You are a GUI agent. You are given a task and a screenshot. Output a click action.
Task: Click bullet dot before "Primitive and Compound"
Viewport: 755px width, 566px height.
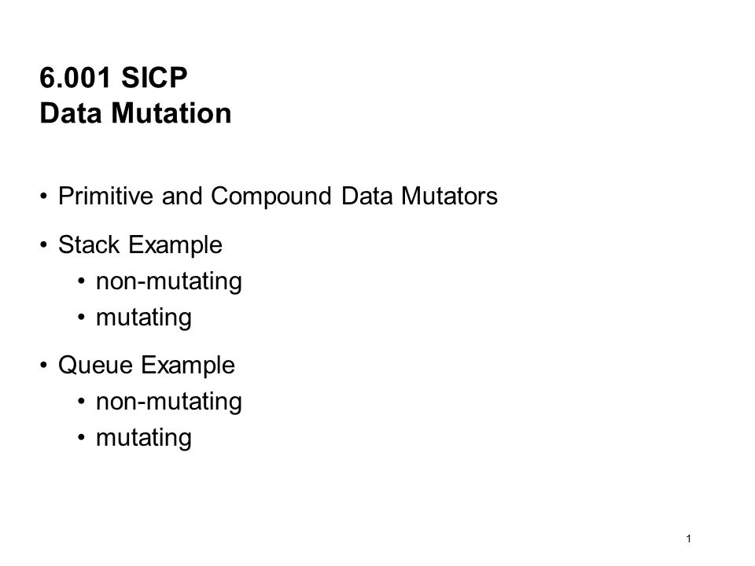[44, 197]
